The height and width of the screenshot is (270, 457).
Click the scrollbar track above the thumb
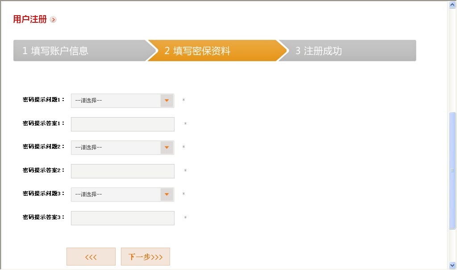coord(453,58)
